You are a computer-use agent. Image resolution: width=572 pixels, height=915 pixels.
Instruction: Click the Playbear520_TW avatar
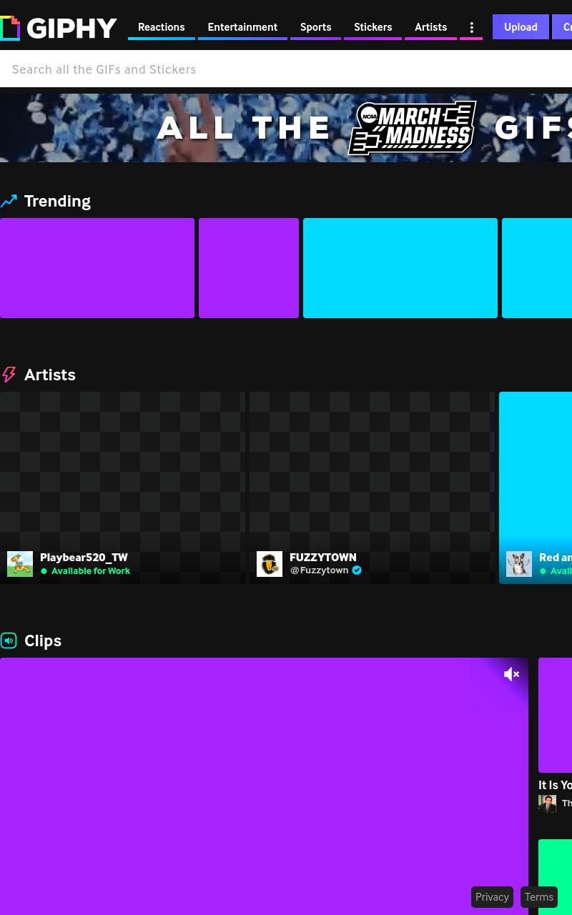point(20,564)
